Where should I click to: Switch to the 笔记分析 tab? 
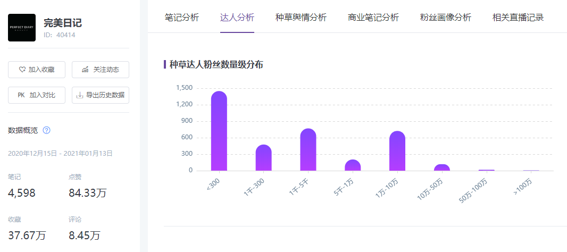181,18
